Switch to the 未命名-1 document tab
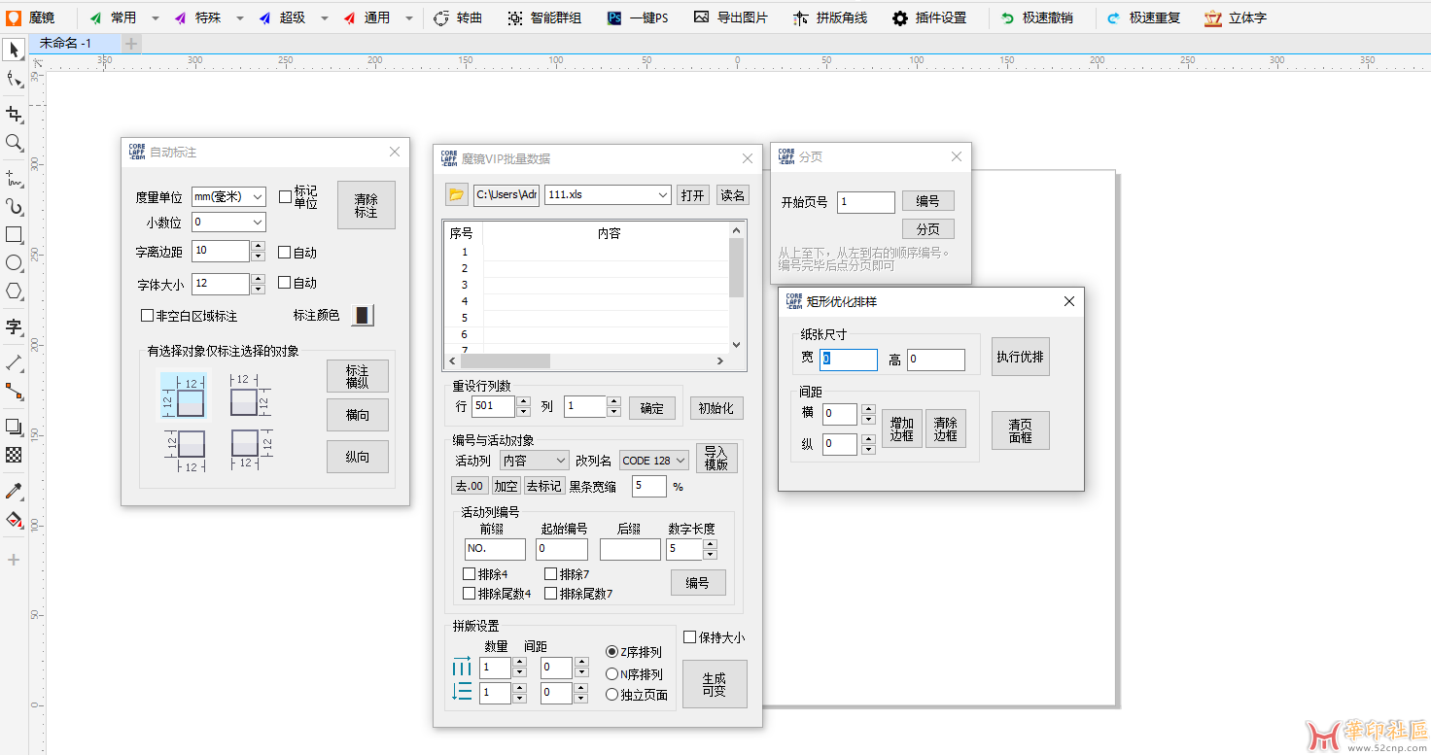This screenshot has height=755, width=1431. (74, 44)
